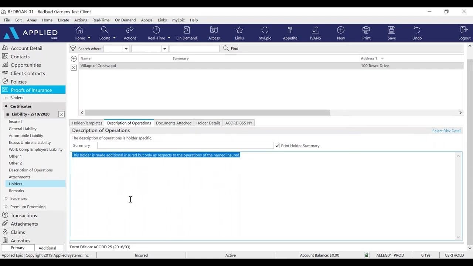The width and height of the screenshot is (473, 266).
Task: Select the Premium Processing radio option
Action: click(6, 207)
